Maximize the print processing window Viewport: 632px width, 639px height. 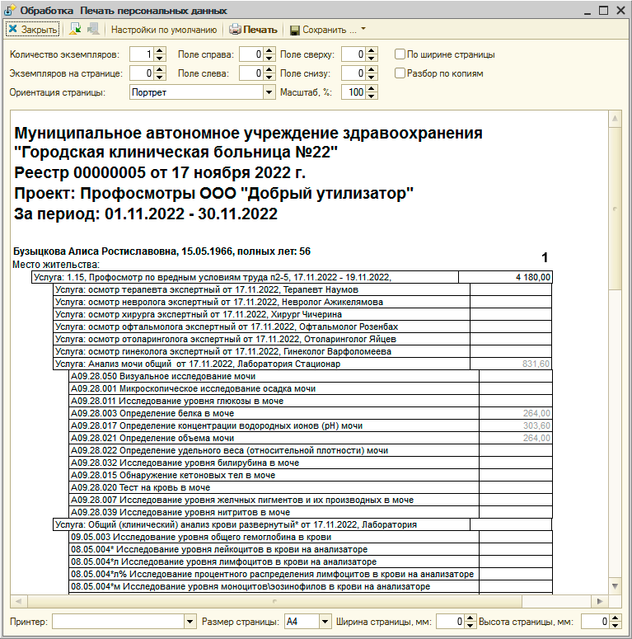602,9
